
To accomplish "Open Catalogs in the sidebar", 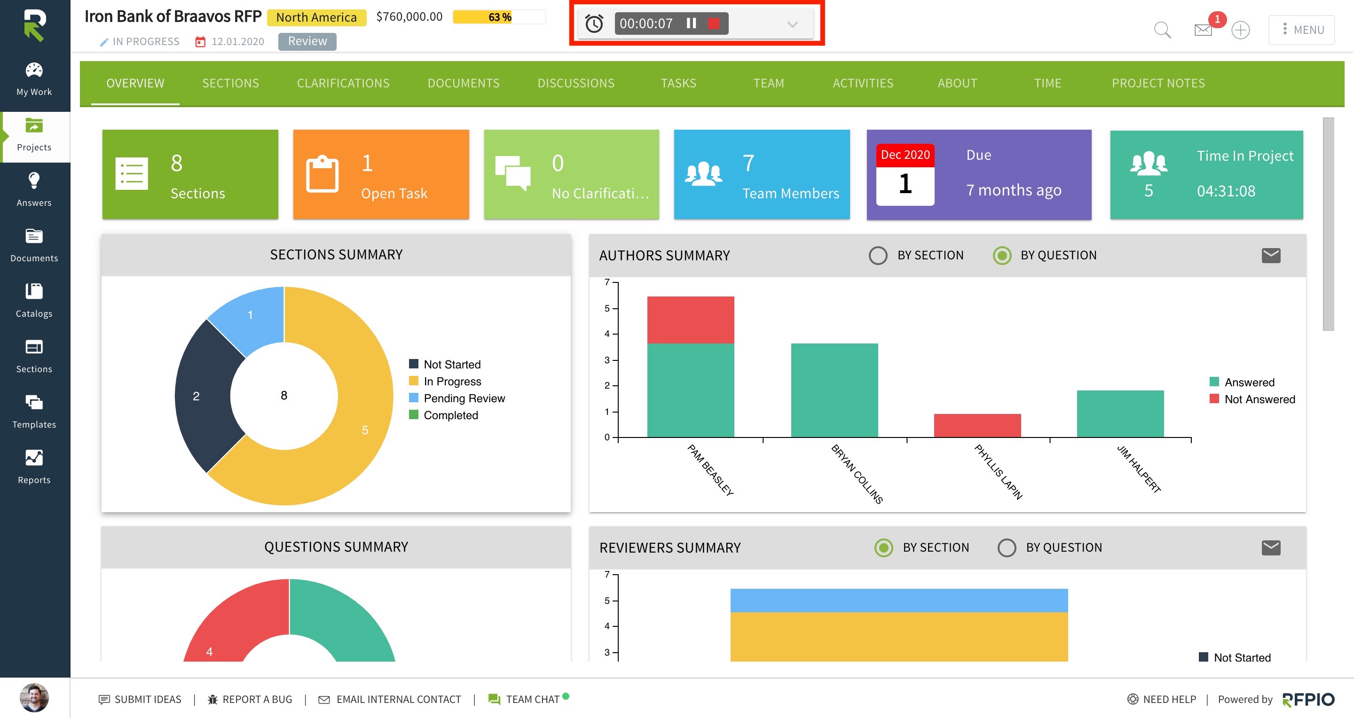I will 34,301.
